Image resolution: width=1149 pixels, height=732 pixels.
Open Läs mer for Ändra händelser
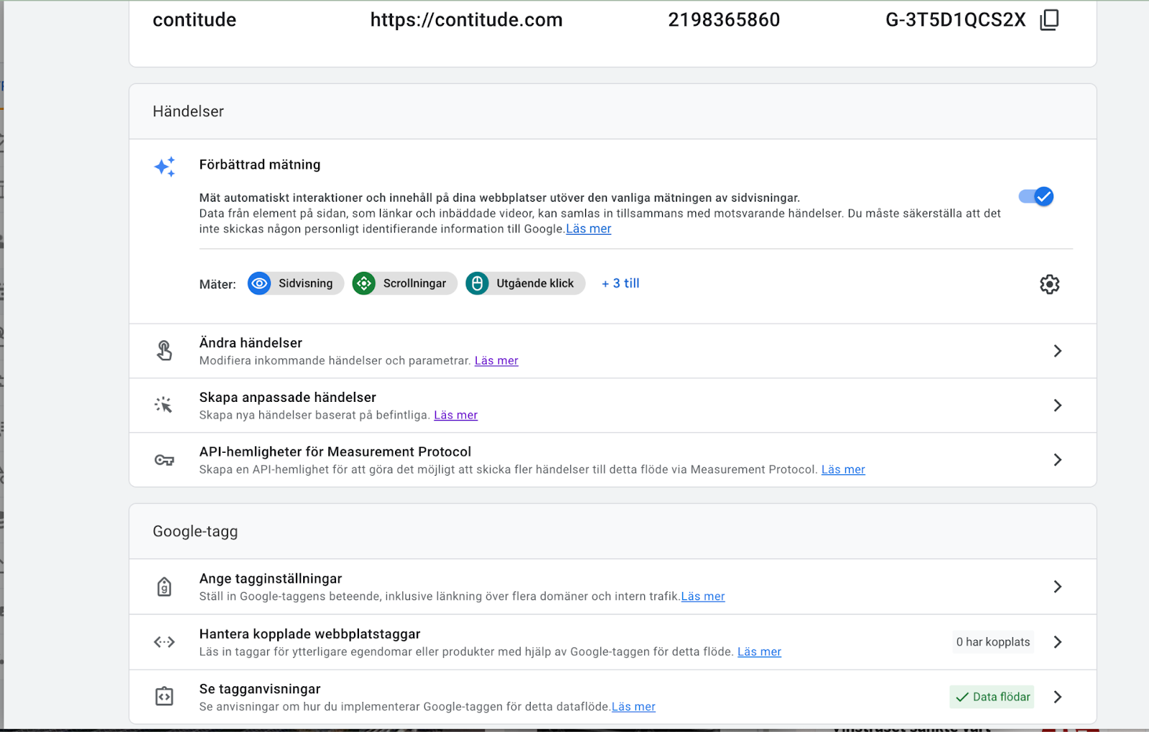point(496,360)
